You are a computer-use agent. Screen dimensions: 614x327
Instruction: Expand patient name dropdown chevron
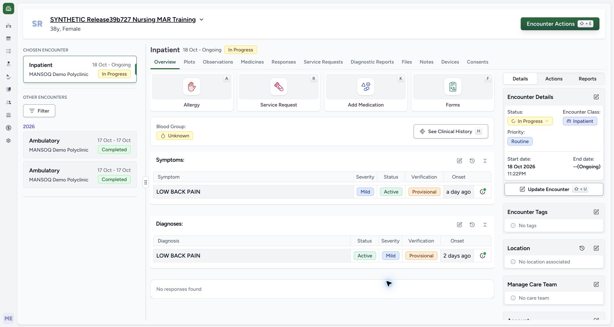click(201, 20)
